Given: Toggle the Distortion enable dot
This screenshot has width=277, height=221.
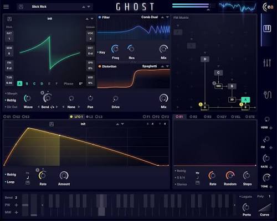Looking at the screenshot, I should (x=100, y=66).
